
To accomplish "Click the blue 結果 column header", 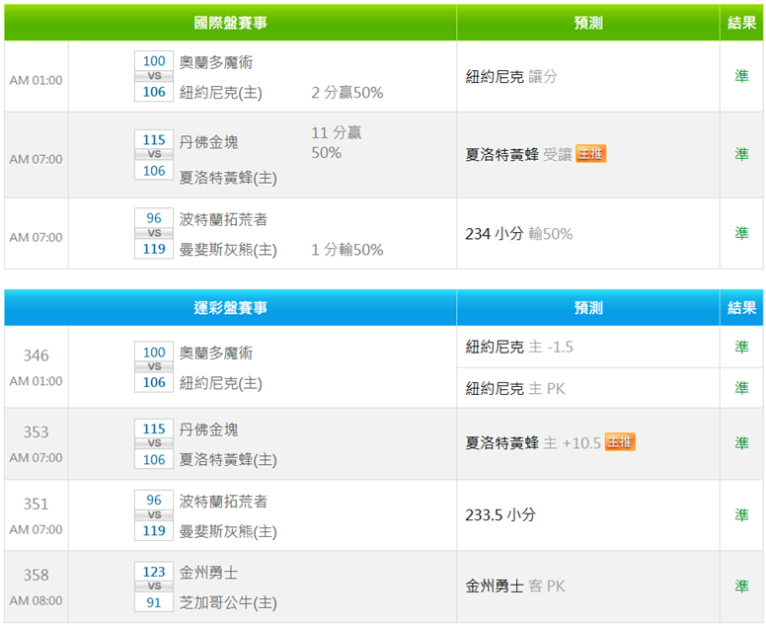I will (741, 307).
